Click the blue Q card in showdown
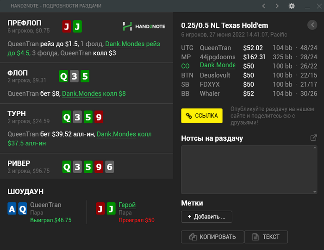This screenshot has width=324, height=250. [23, 209]
